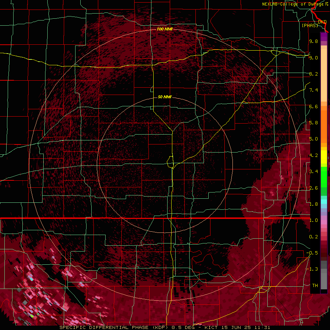Click the orange segment of the color bar
This screenshot has height=330, width=330.
(x=324, y=126)
